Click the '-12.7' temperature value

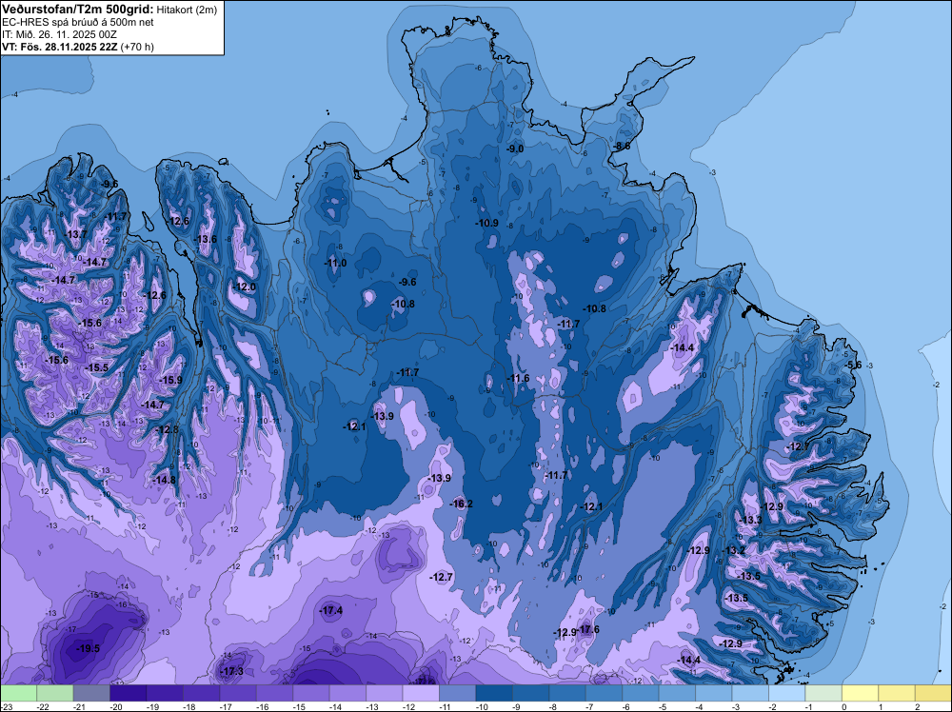pos(441,577)
